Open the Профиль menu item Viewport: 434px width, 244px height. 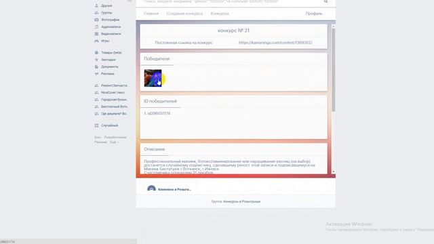pyautogui.click(x=314, y=14)
